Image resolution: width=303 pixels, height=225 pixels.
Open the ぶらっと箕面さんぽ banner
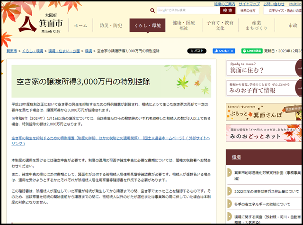(x=264, y=112)
